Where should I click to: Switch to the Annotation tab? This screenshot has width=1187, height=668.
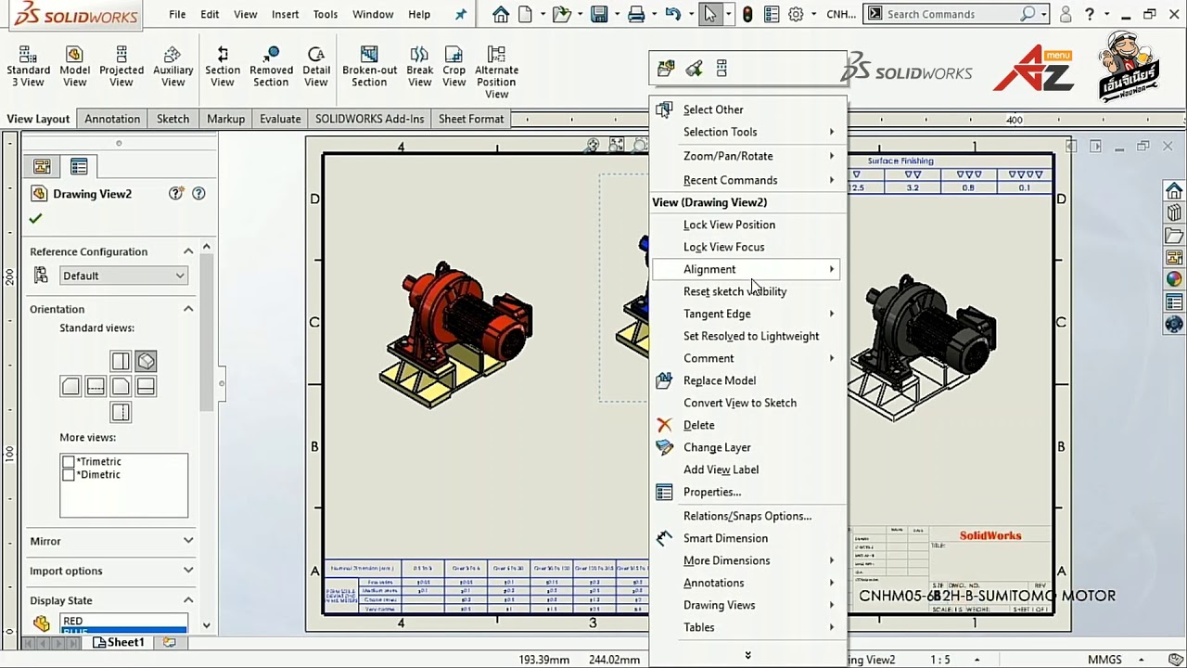(x=112, y=119)
